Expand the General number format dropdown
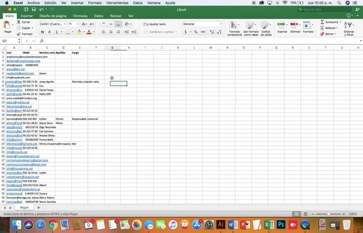Image resolution: width=363 pixels, height=233 pixels. (202, 24)
